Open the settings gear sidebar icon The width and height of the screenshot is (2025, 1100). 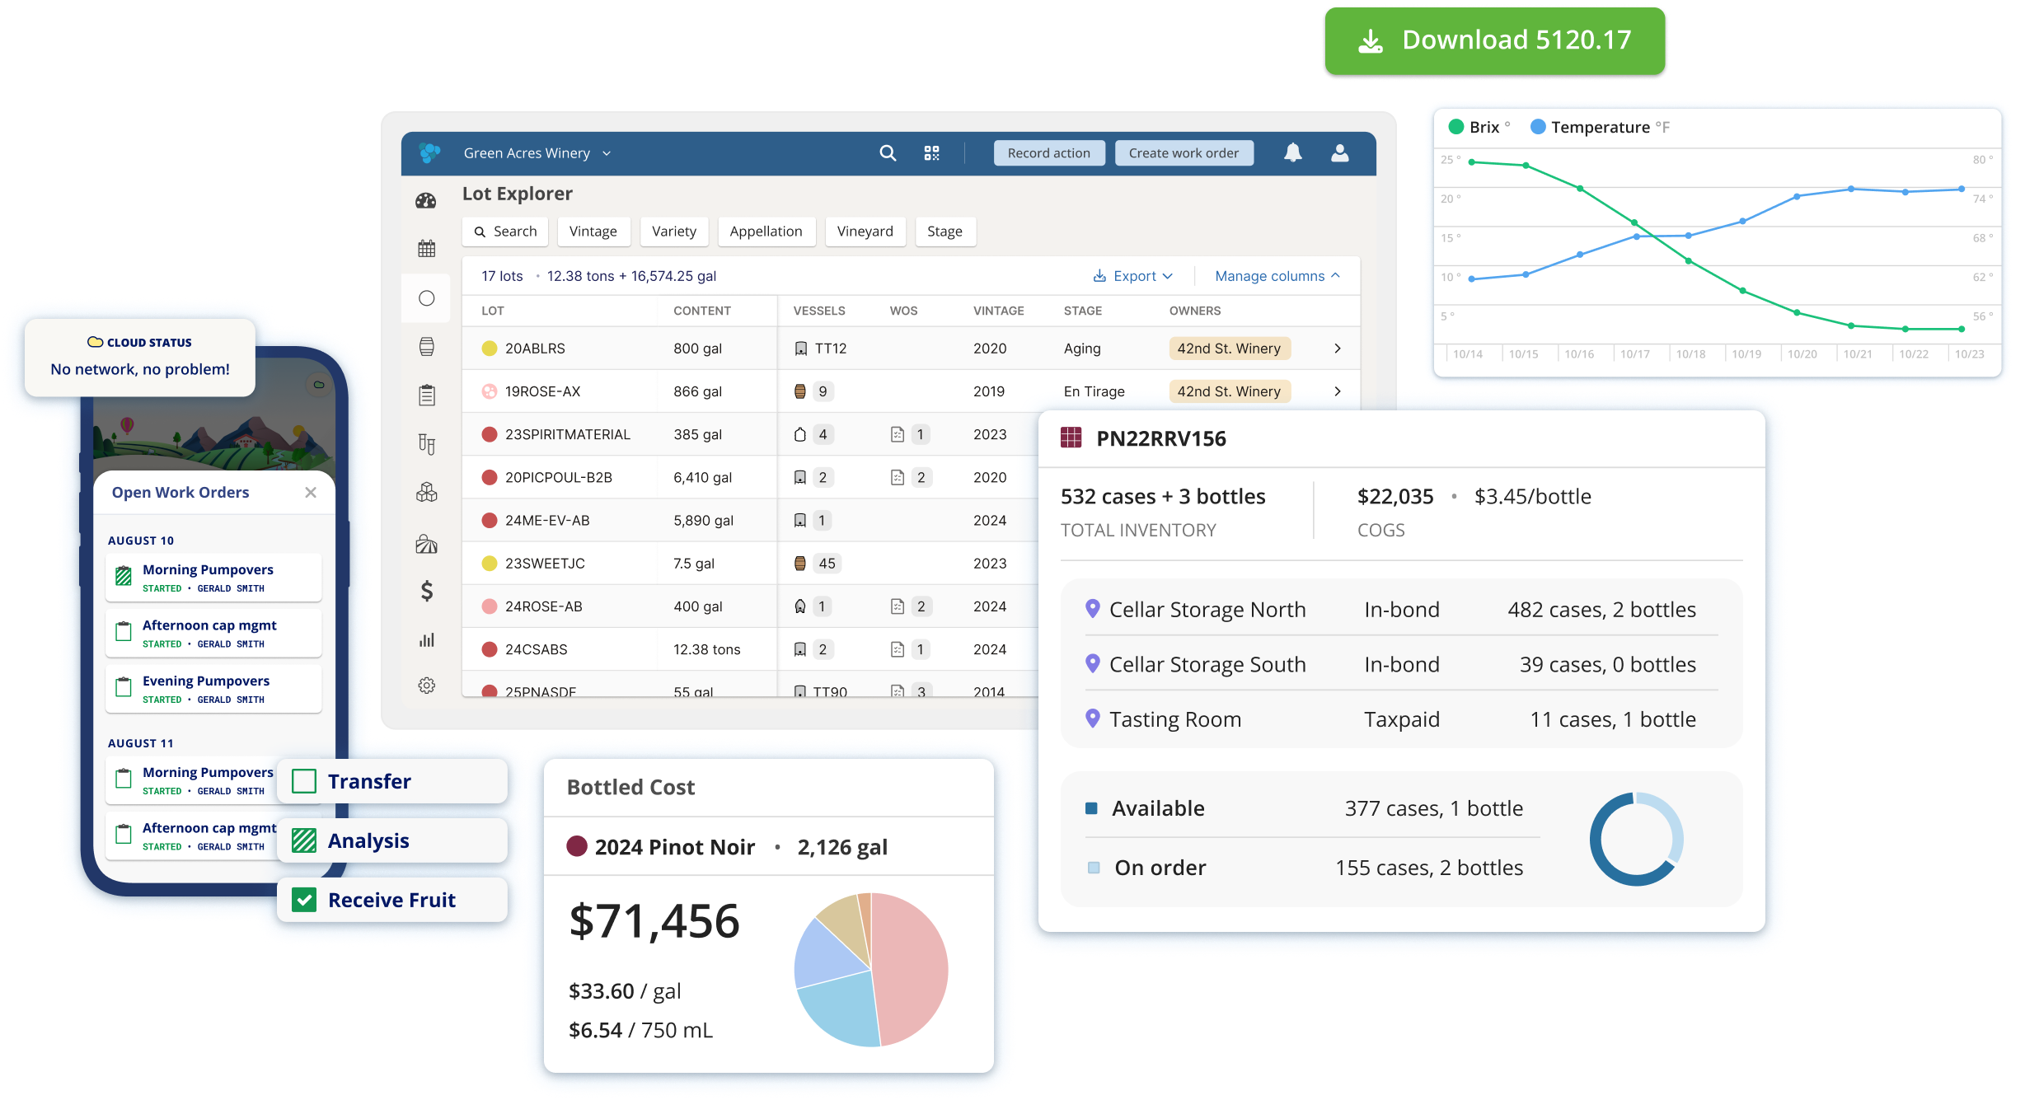[x=426, y=686]
